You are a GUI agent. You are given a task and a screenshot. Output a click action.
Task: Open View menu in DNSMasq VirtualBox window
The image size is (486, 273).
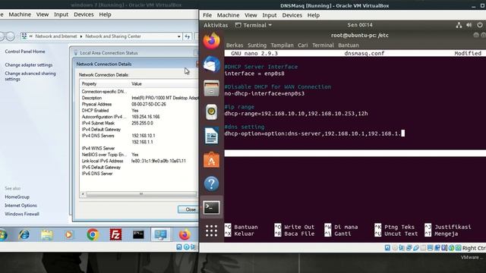click(251, 15)
